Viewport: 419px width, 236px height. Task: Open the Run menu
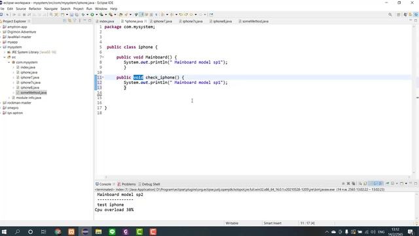[x=89, y=9]
